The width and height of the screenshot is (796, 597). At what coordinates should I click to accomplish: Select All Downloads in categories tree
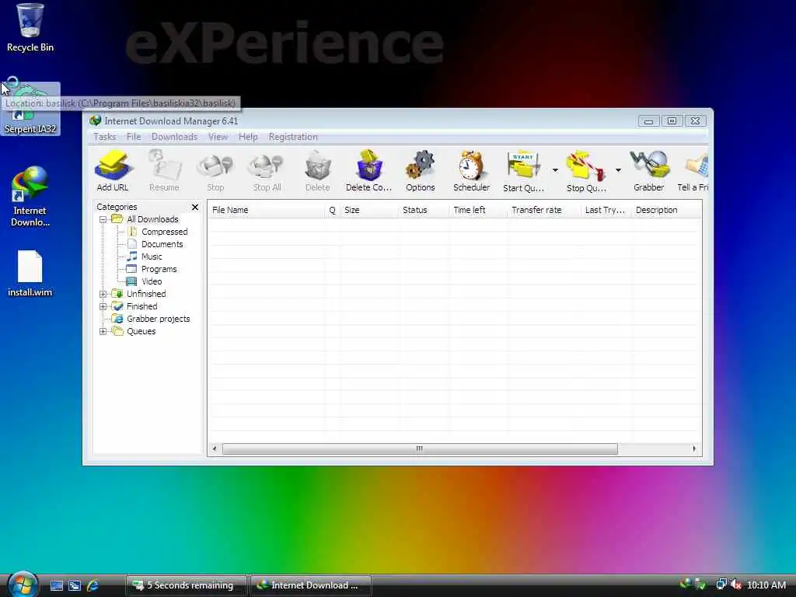(152, 219)
